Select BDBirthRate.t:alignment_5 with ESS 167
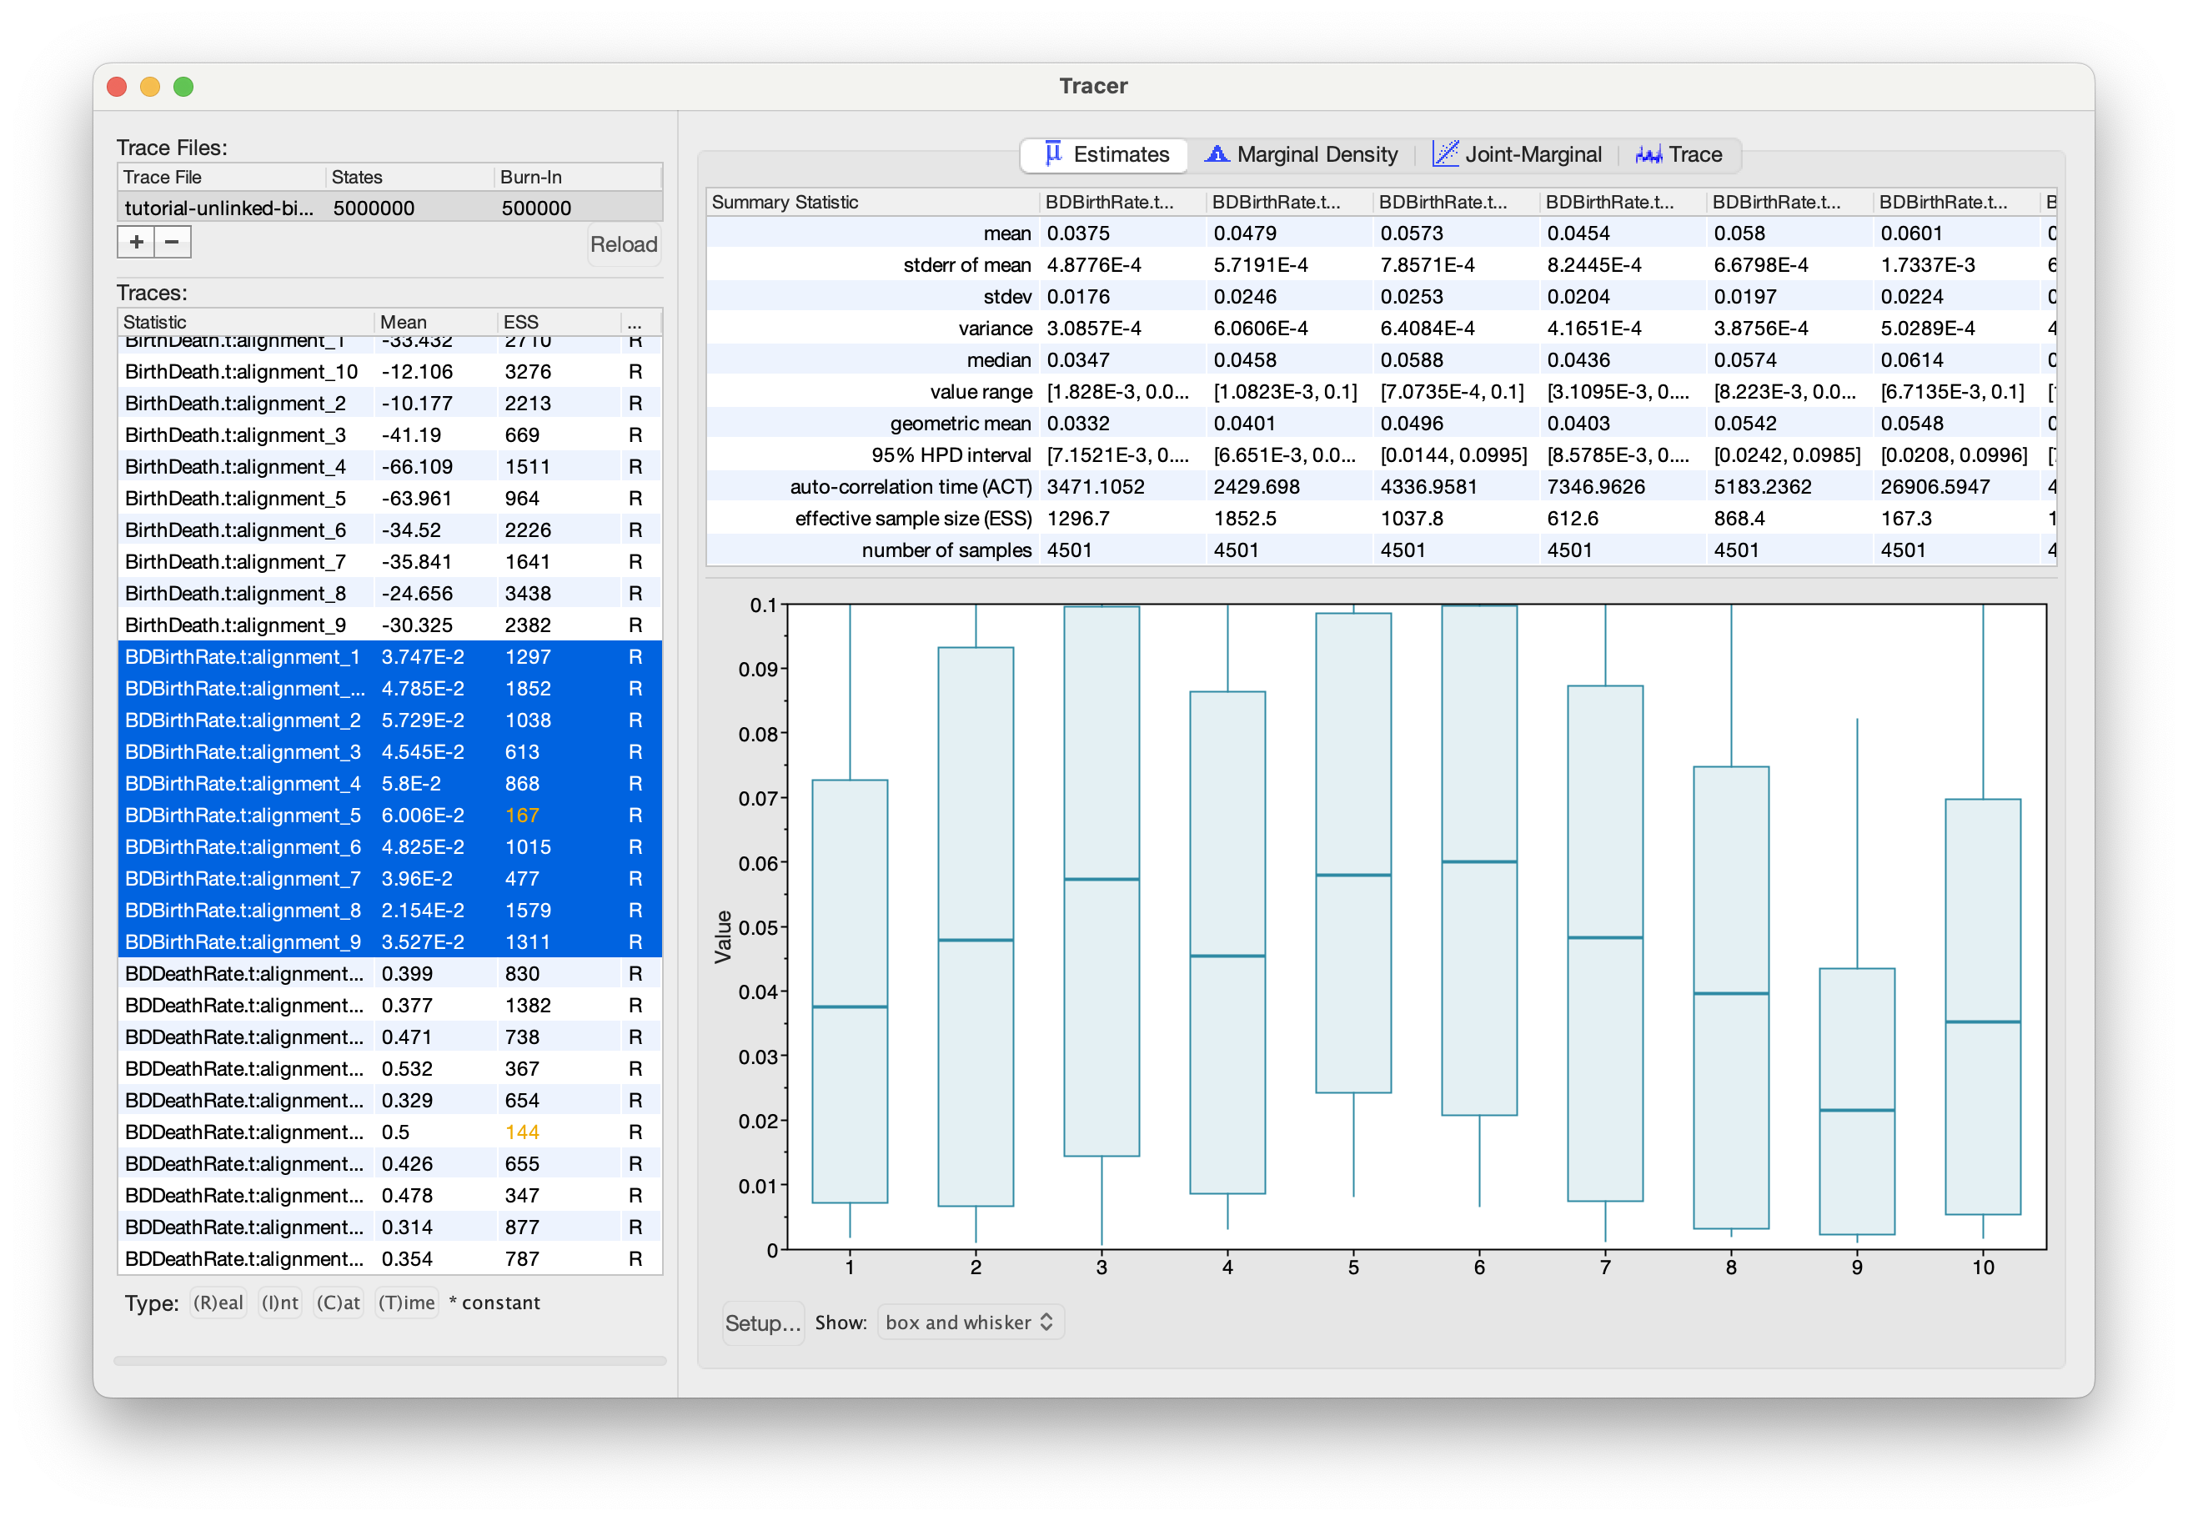The width and height of the screenshot is (2188, 1521). point(389,815)
